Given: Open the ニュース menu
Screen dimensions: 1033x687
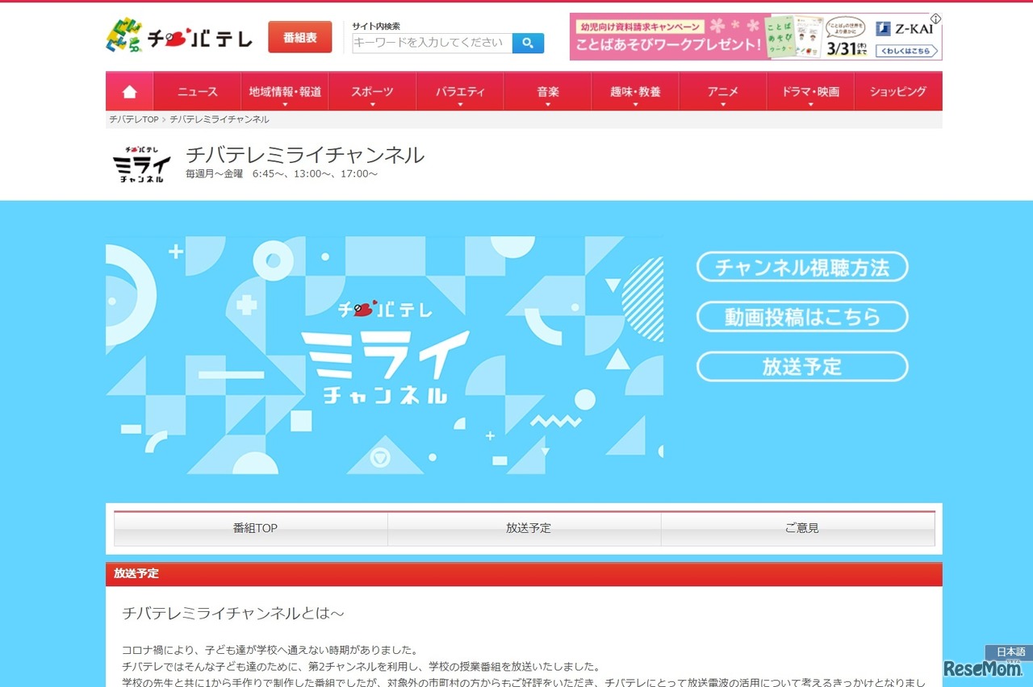Looking at the screenshot, I should (x=198, y=92).
